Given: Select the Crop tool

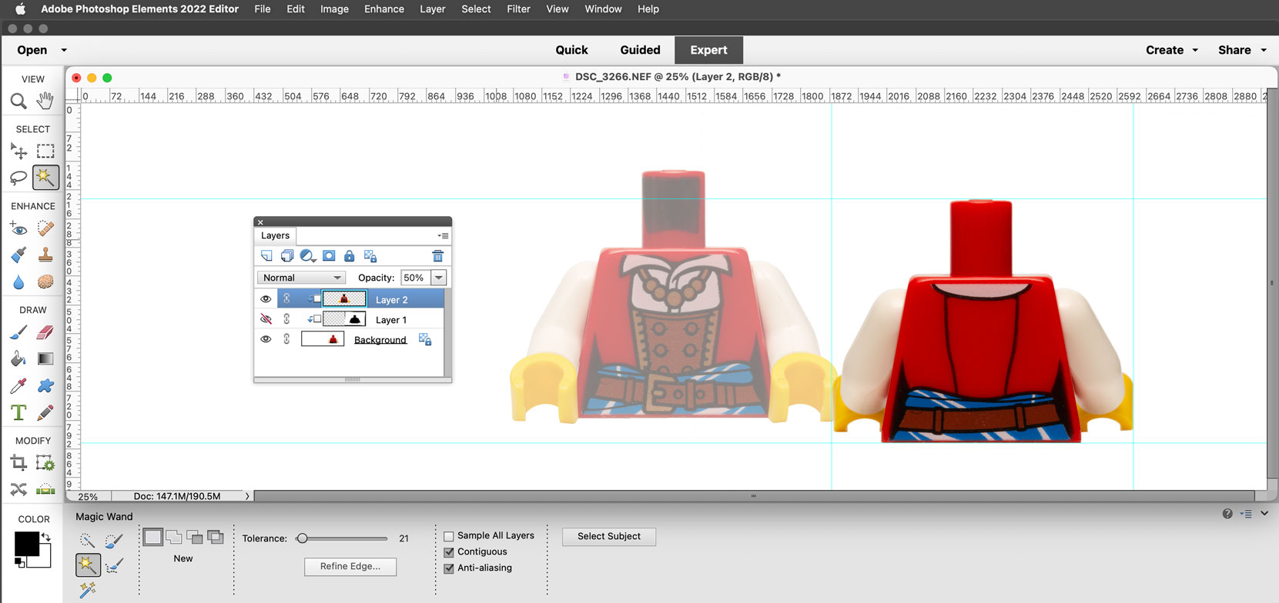Looking at the screenshot, I should (18, 463).
